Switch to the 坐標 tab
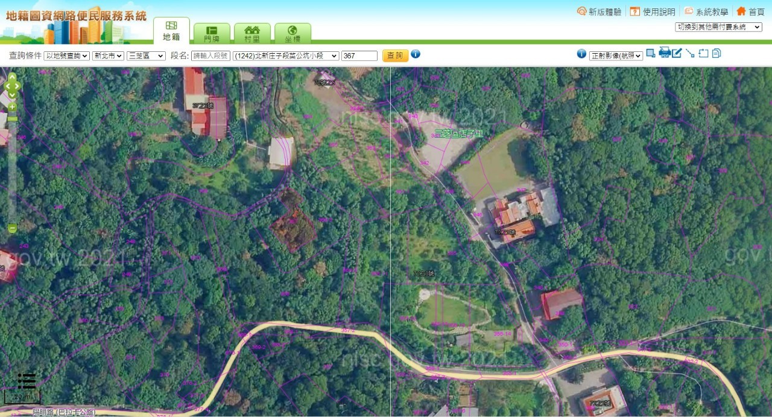Screen dimensions: 772x417 293,34
